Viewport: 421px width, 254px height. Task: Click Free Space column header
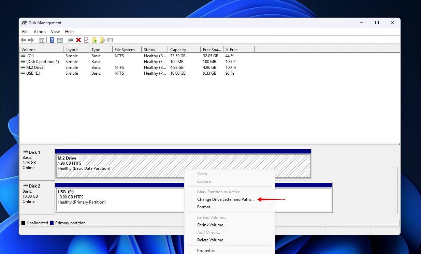212,50
